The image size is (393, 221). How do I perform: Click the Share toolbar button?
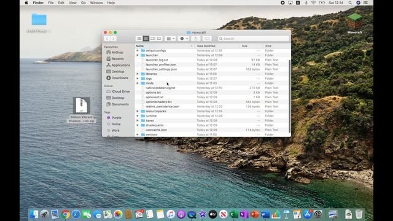tap(195, 39)
